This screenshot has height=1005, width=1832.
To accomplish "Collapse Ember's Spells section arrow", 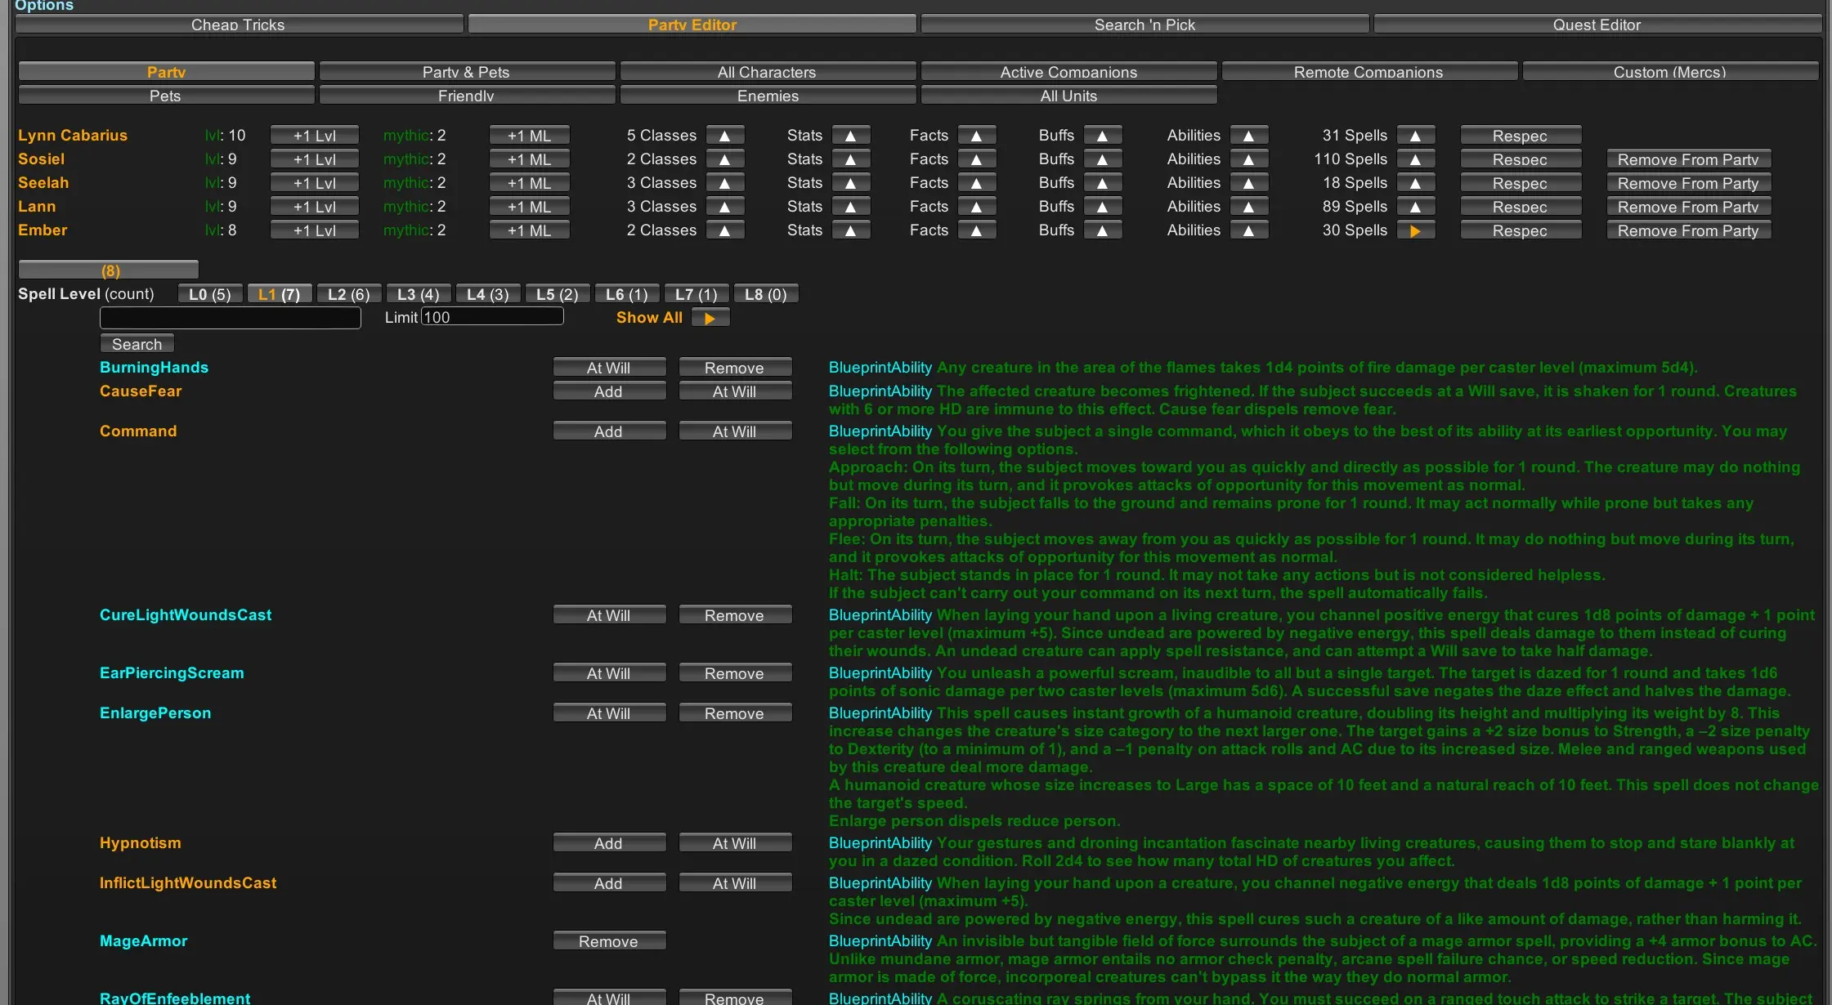I will point(1415,231).
